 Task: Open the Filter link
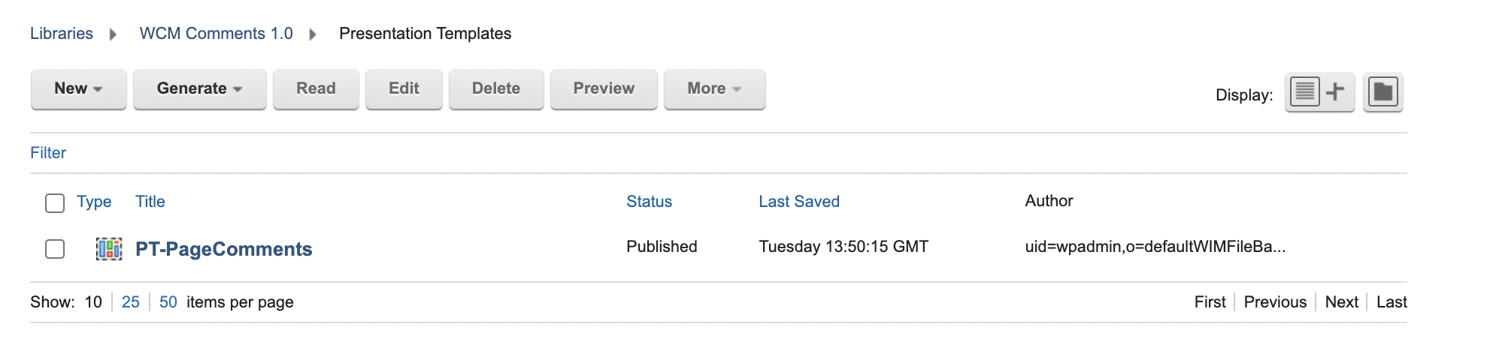point(48,153)
